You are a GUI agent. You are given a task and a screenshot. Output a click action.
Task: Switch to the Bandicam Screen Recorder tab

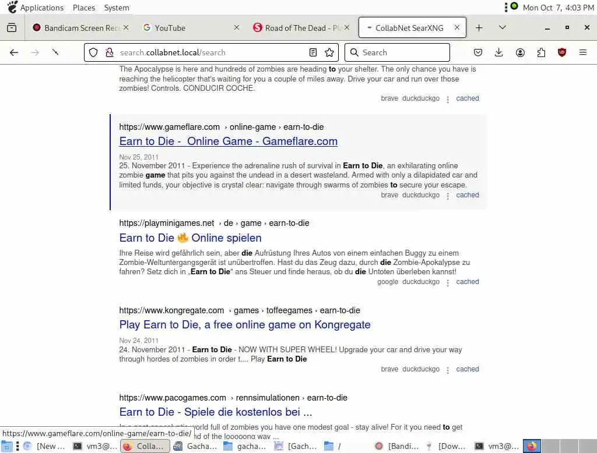click(80, 28)
